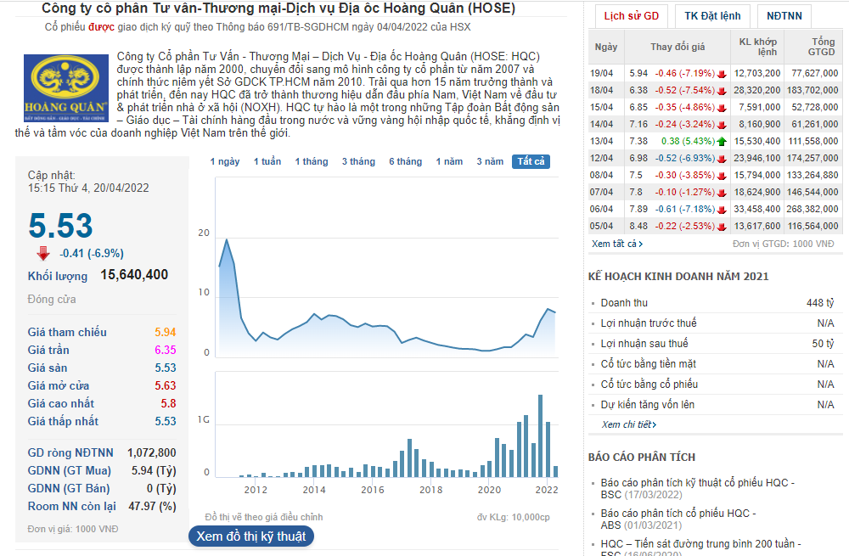Click 'Xem đồ thị kỹ thuật' button
The image size is (849, 556).
click(251, 536)
